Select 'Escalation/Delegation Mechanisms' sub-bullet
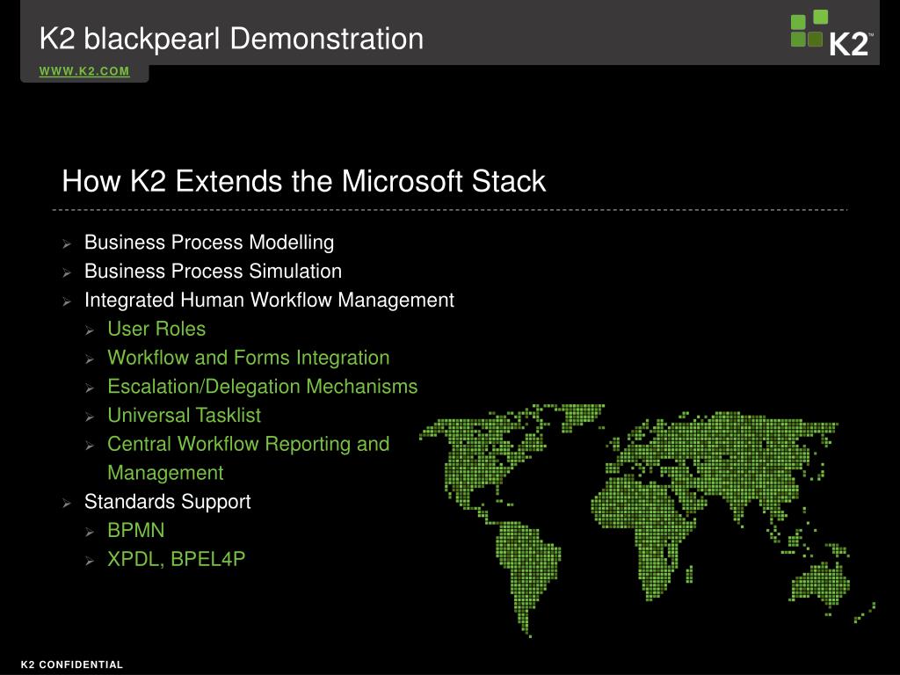Viewport: 900px width, 675px height. [262, 387]
